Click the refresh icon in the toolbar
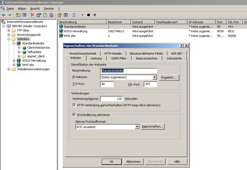Viewport: 247px width, 170px height. 45,15
